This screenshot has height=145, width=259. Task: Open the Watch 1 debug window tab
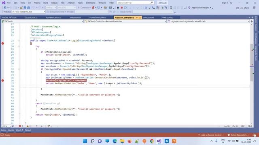19,130
